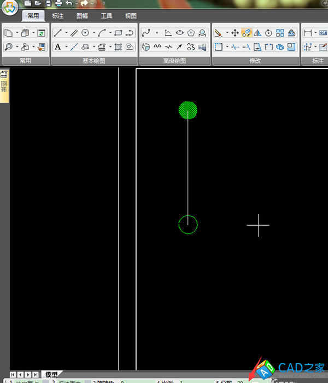Expand the Zoom tool dropdown arrow
Viewport: 328px width, 383px height.
(17, 47)
